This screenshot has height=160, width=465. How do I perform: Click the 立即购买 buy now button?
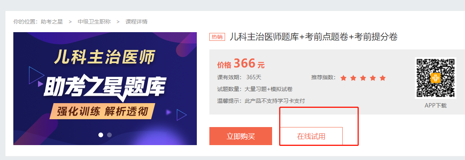[240, 136]
